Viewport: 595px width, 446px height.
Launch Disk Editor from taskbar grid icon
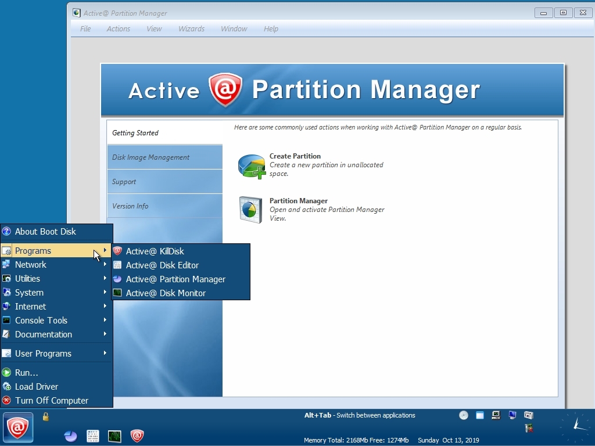[92, 436]
